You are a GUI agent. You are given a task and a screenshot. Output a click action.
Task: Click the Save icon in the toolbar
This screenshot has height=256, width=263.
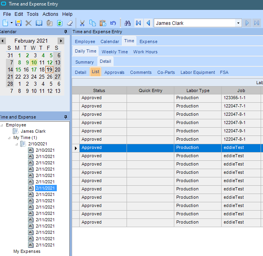[18, 23]
